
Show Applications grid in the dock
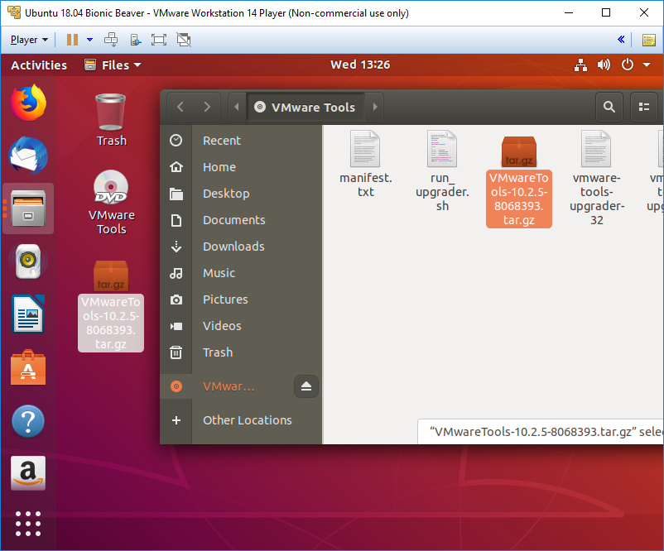(x=28, y=524)
